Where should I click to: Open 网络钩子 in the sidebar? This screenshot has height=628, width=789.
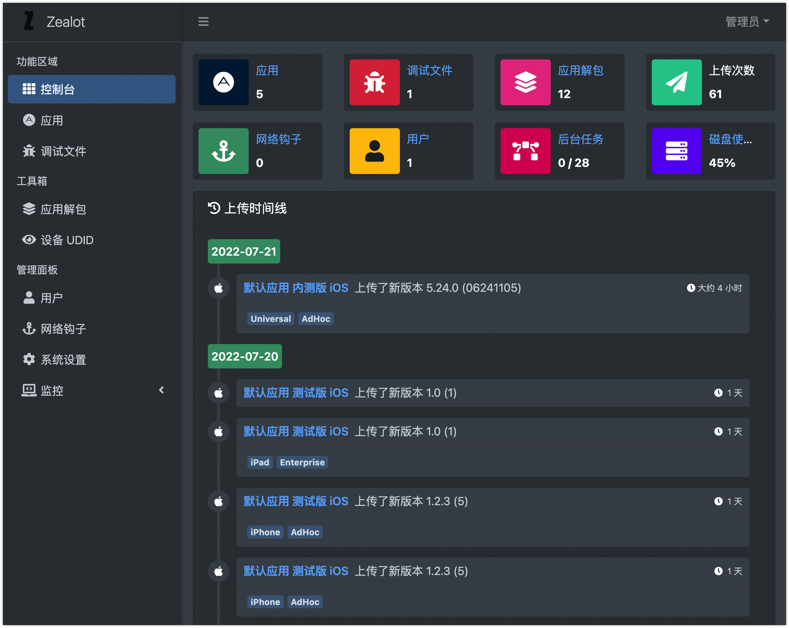pos(91,329)
